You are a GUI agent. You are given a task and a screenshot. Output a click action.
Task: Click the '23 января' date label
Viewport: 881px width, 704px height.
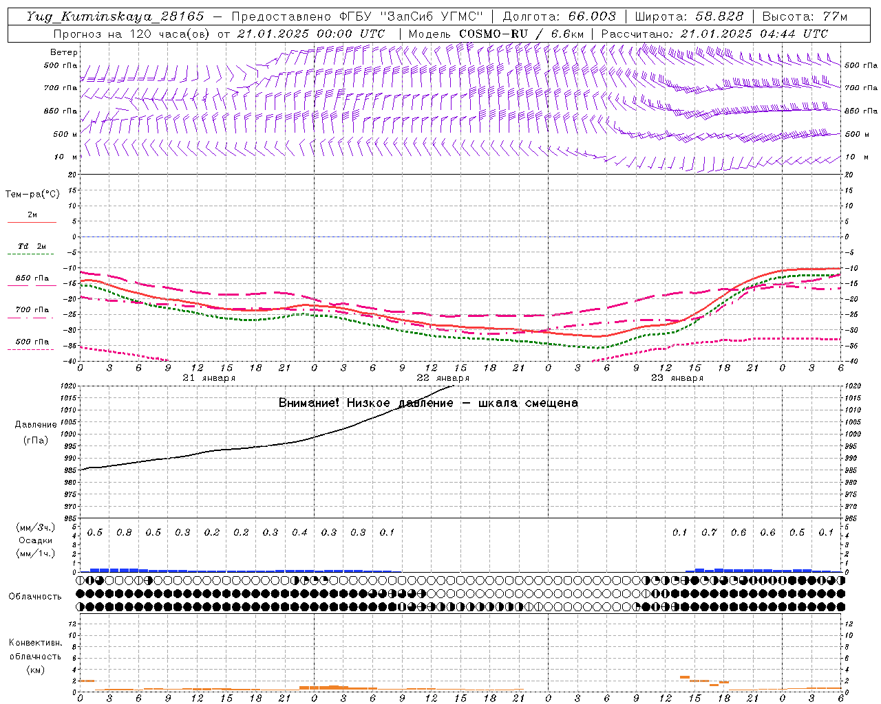pyautogui.click(x=677, y=378)
